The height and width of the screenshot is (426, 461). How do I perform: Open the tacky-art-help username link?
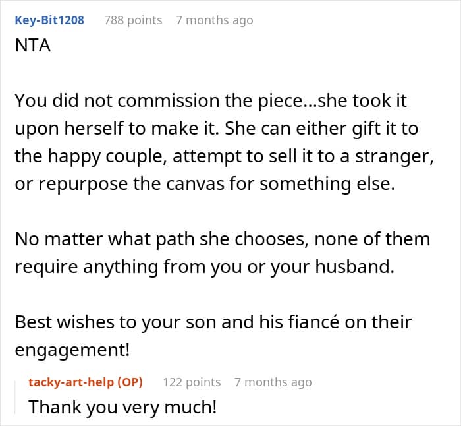tap(71, 382)
